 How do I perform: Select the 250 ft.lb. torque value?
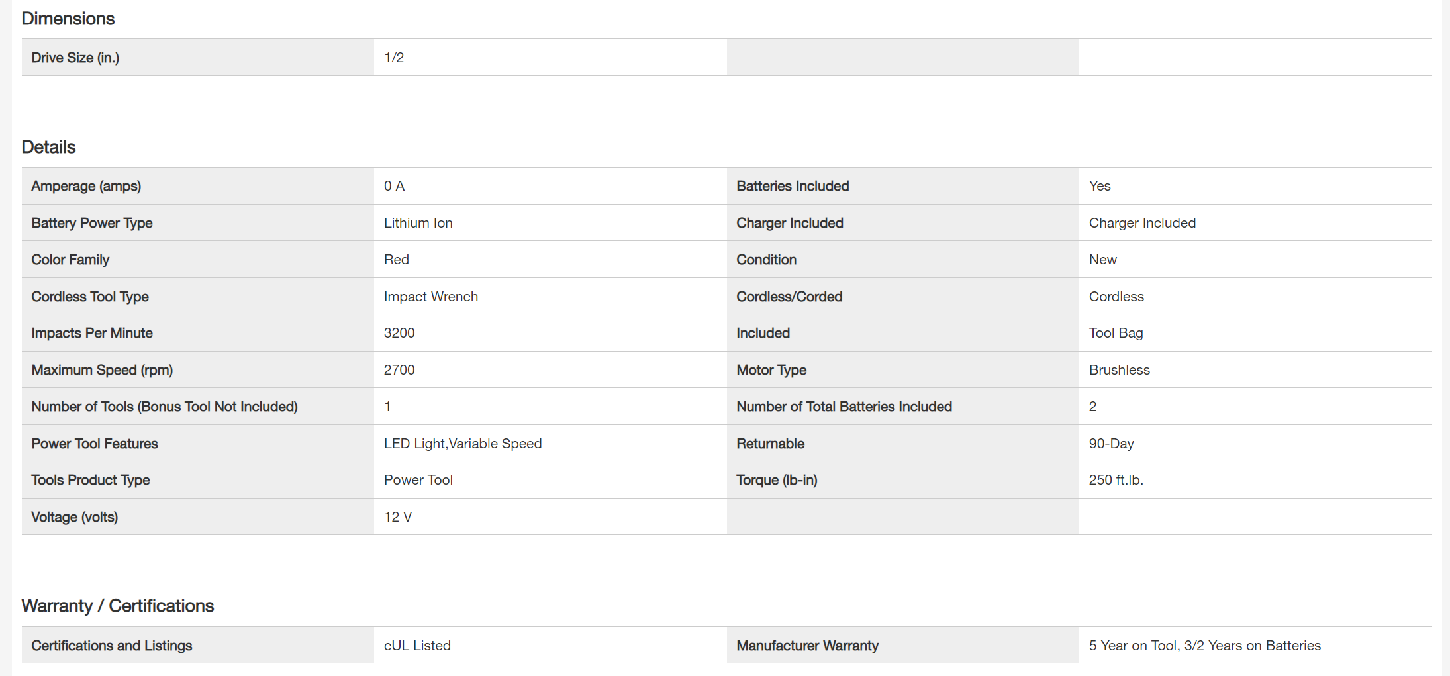click(x=1116, y=480)
